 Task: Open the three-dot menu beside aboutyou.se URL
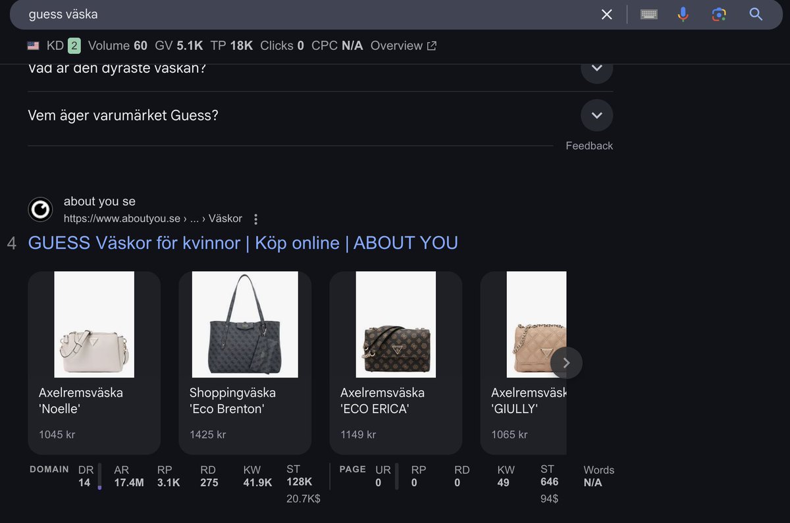[256, 219]
